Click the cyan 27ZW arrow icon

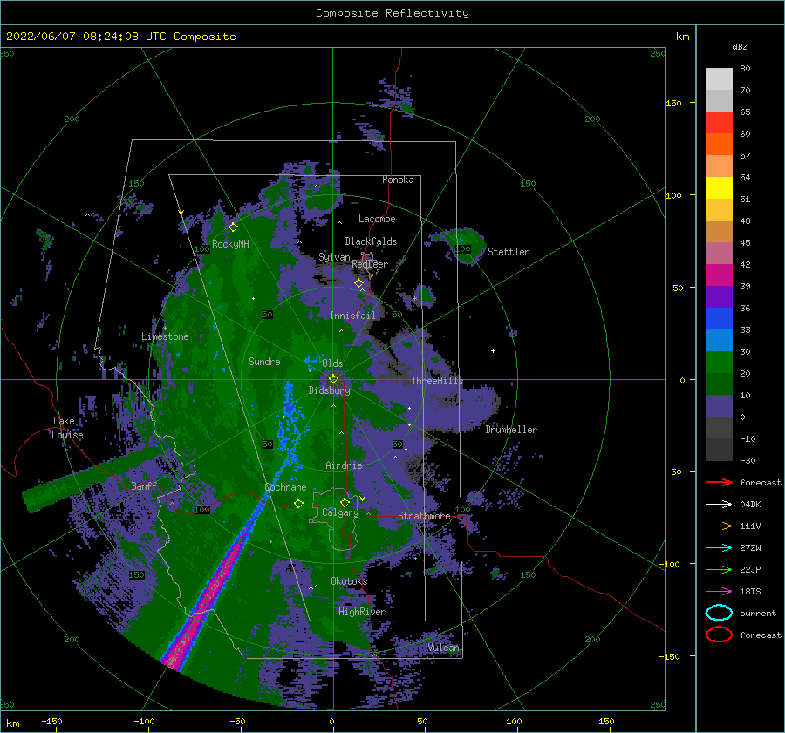(719, 547)
